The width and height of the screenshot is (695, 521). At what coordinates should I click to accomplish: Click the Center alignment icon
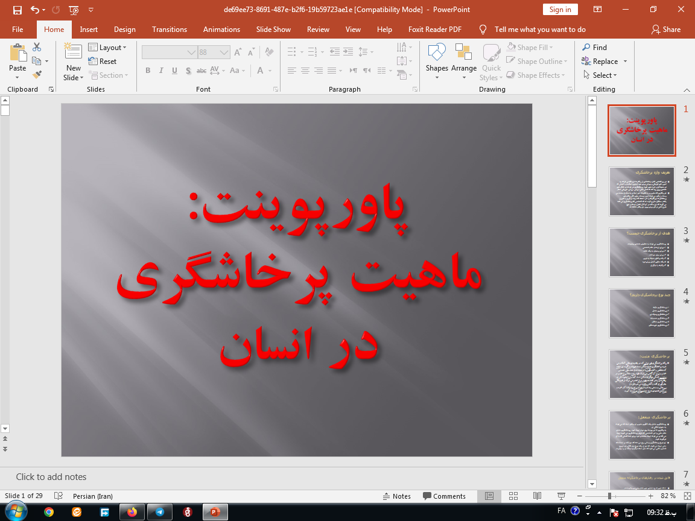(x=305, y=71)
